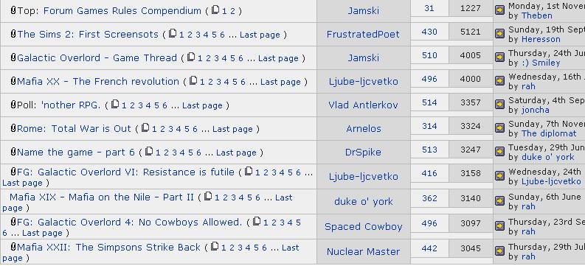Click the multi-page icon next to Name the game - part 6
The width and height of the screenshot is (585, 266).
pos(149,151)
